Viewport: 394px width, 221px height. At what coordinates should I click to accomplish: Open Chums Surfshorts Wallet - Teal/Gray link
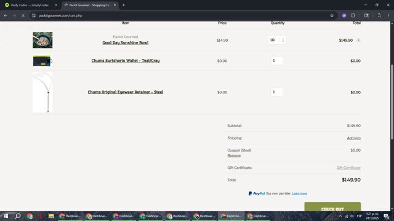coord(126,61)
